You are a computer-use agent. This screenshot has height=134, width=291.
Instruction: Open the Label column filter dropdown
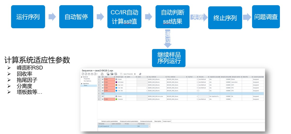point(136,77)
